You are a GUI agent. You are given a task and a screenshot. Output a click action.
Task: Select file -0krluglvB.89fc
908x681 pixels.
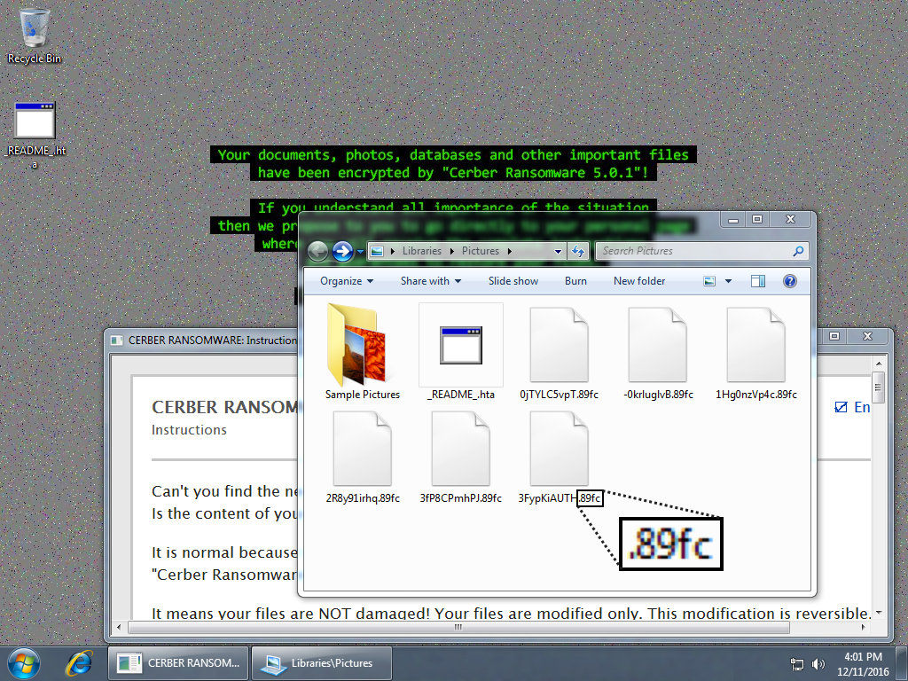[x=658, y=352]
